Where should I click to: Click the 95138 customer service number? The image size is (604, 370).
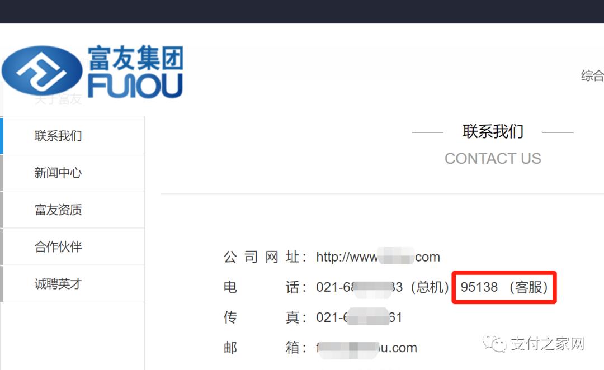point(479,287)
